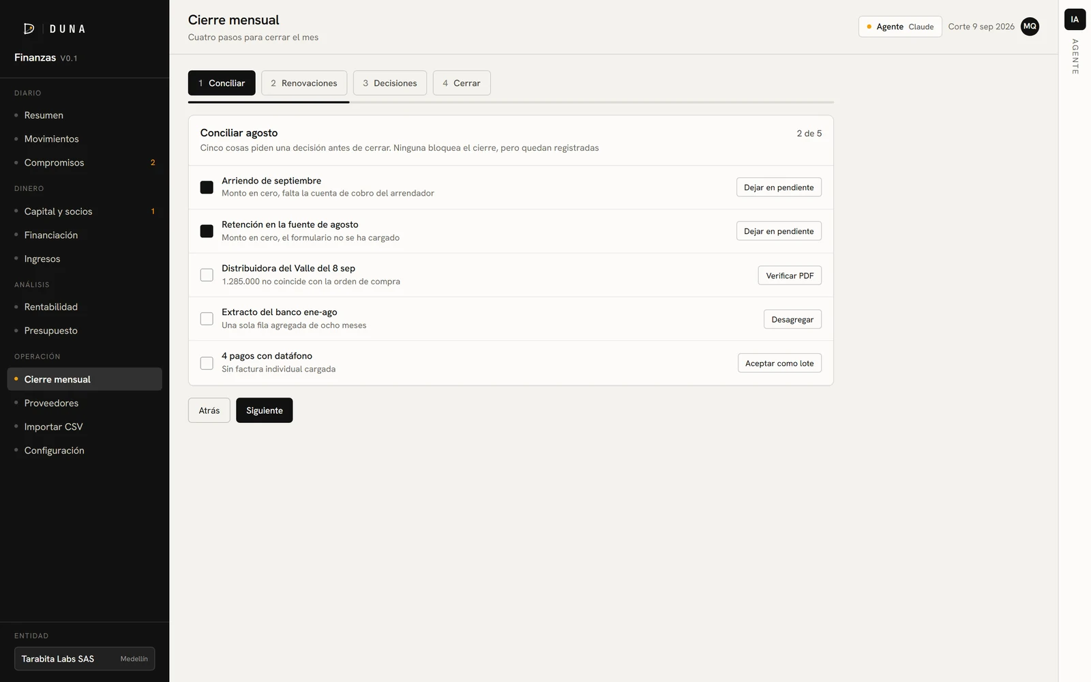Open Capital y socios badge showing 1
The width and height of the screenshot is (1091, 682).
[153, 211]
